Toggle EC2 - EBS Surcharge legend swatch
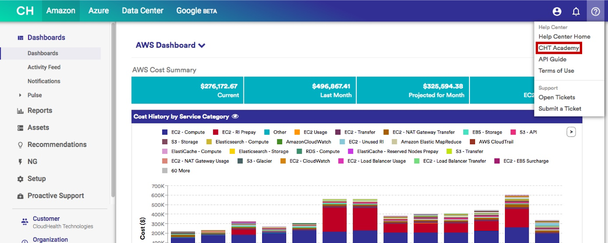 [x=497, y=161]
